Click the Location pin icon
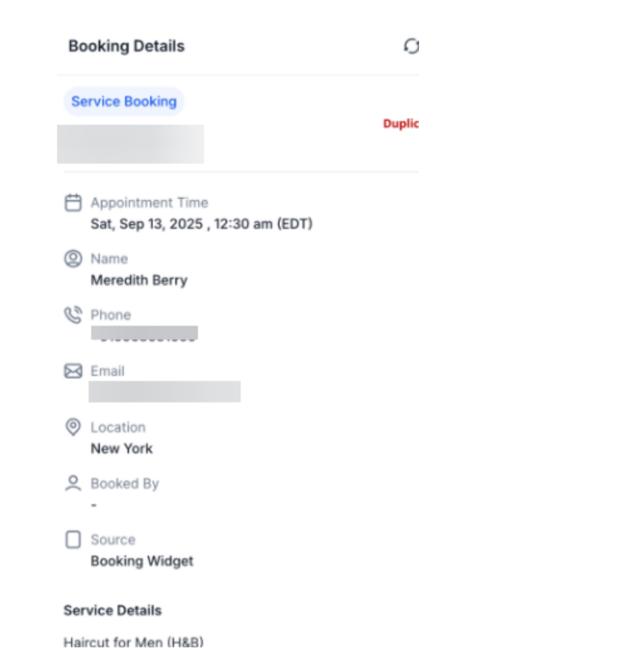Viewport: 625px width, 649px height. click(x=73, y=427)
